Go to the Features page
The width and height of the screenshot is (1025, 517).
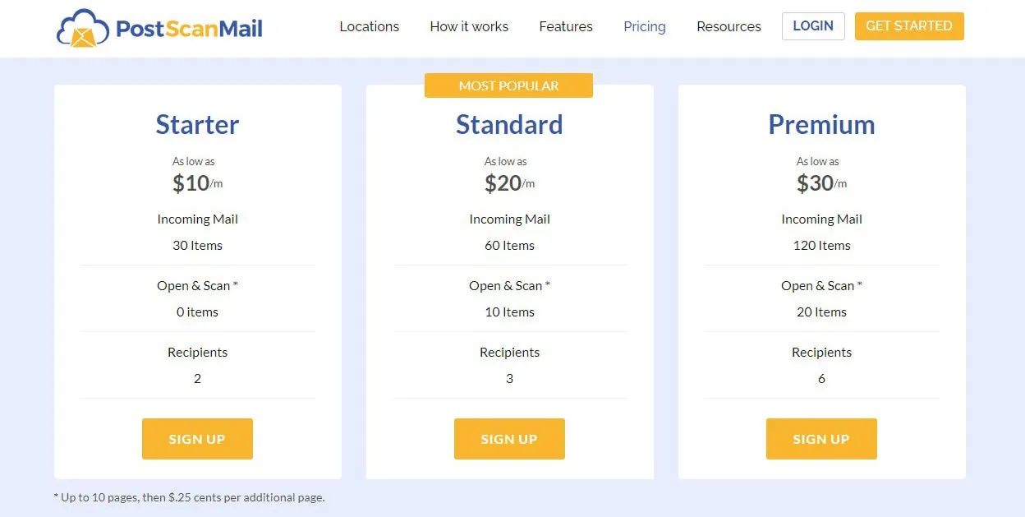point(566,26)
